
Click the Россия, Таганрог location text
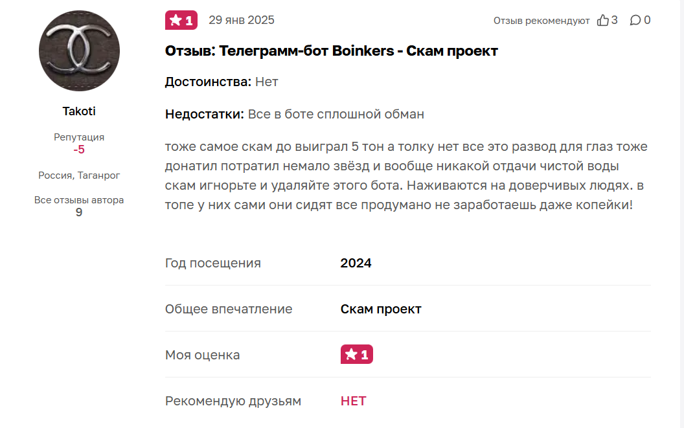tap(79, 175)
